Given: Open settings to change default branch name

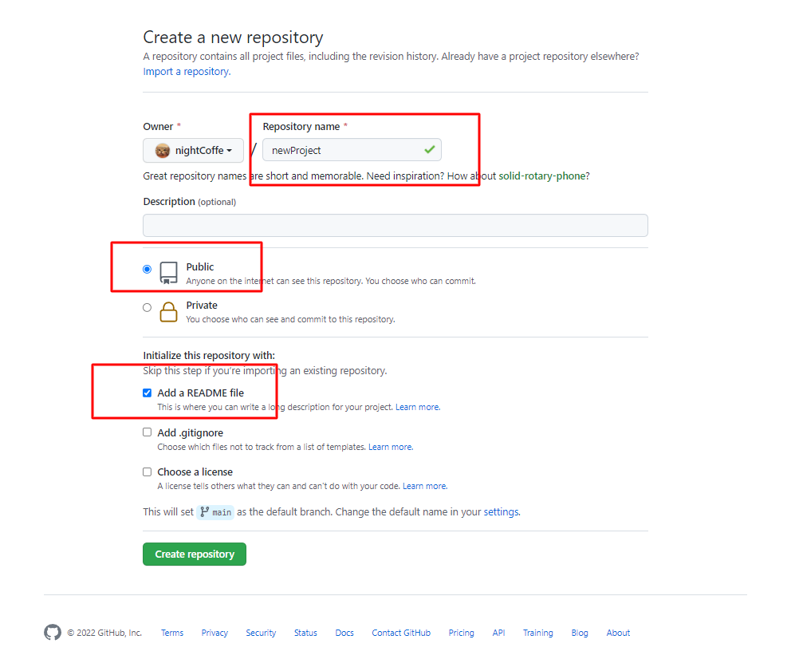Looking at the screenshot, I should tap(502, 511).
